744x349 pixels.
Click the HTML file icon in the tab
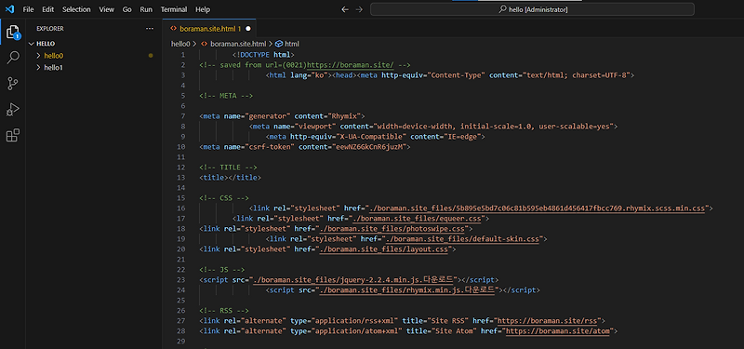pos(173,29)
